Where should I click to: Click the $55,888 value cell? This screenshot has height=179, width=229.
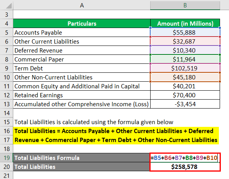[x=185, y=32]
